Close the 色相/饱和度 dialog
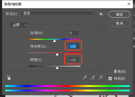 pos(129,4)
